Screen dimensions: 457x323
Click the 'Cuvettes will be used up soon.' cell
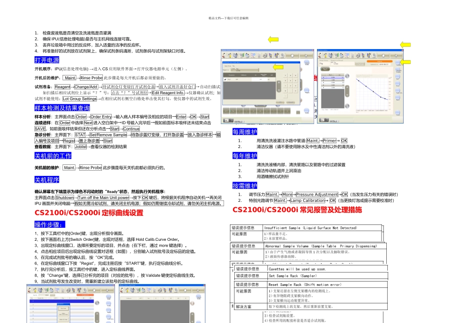(328, 269)
